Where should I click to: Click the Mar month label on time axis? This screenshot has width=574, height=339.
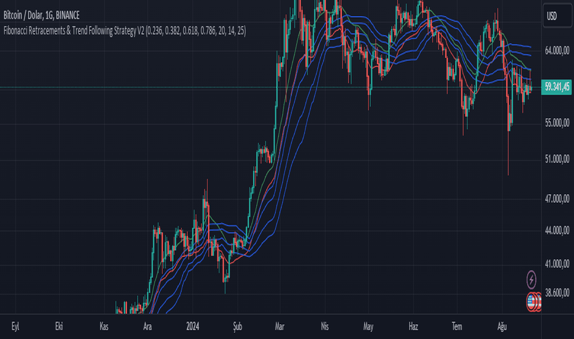[280, 327]
